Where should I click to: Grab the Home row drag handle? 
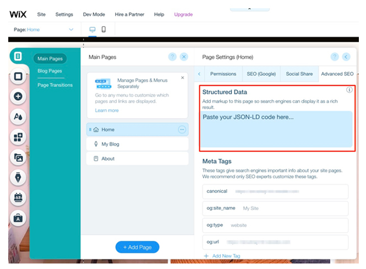coord(90,129)
